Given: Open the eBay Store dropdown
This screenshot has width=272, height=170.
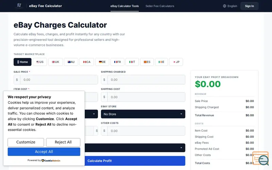Looking at the screenshot, I should 143,114.
